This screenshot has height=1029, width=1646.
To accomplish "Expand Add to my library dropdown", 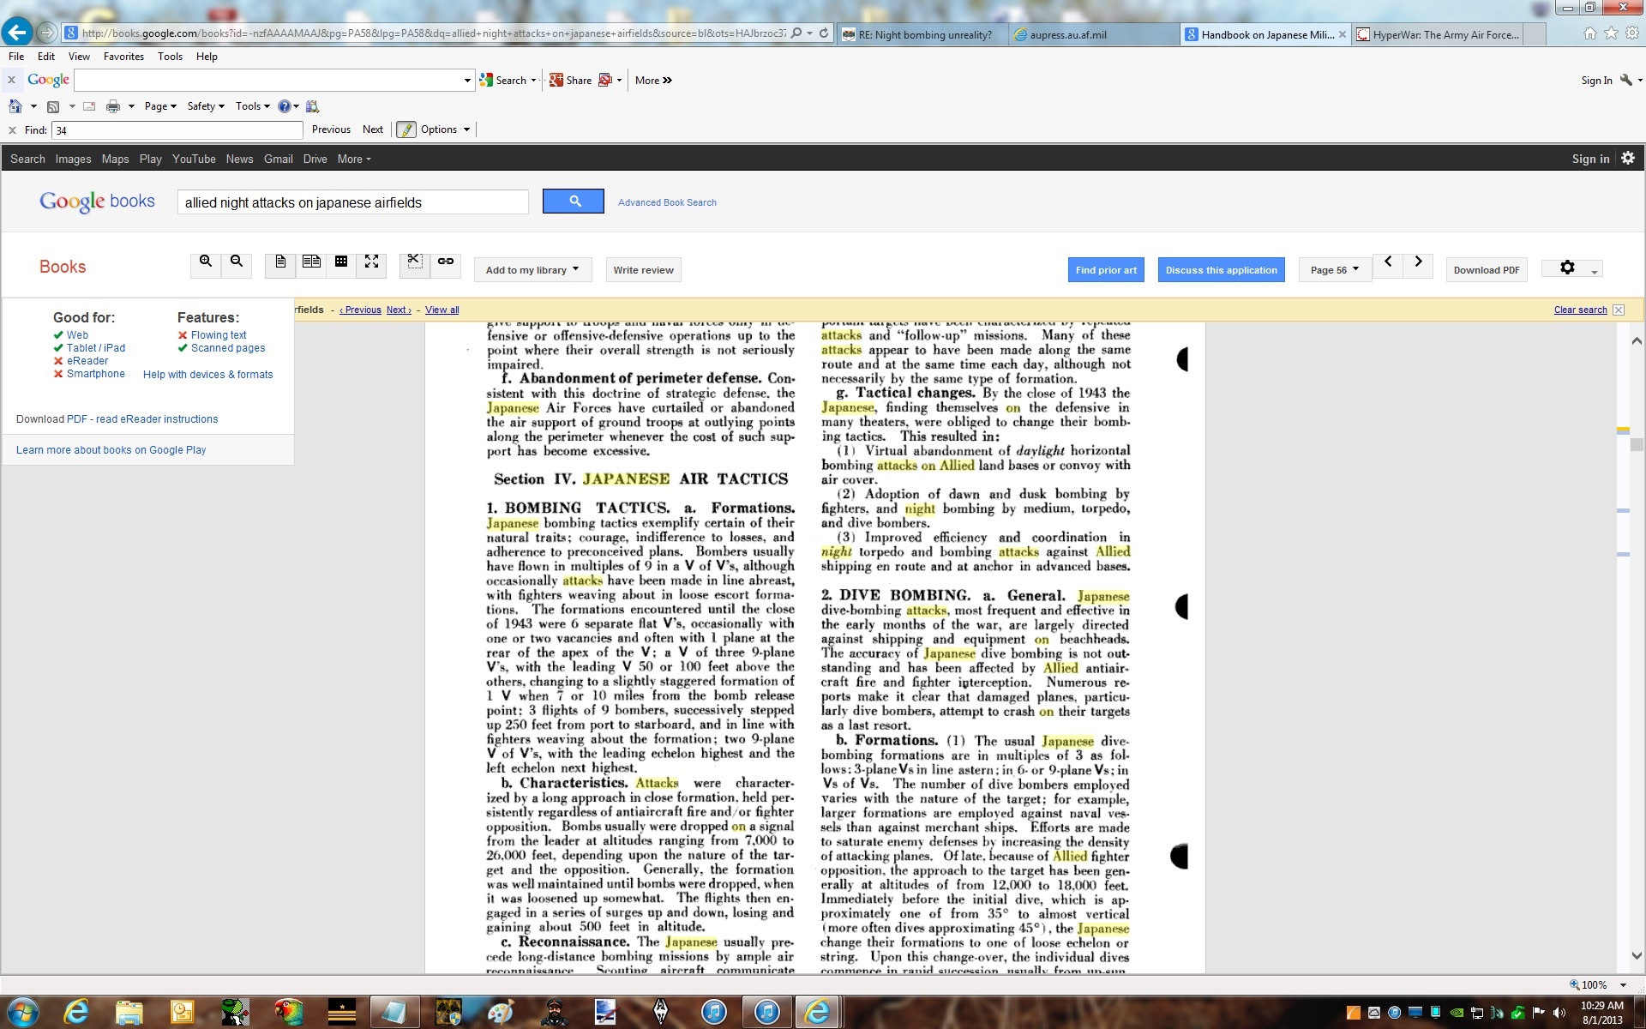I will 532,270.
